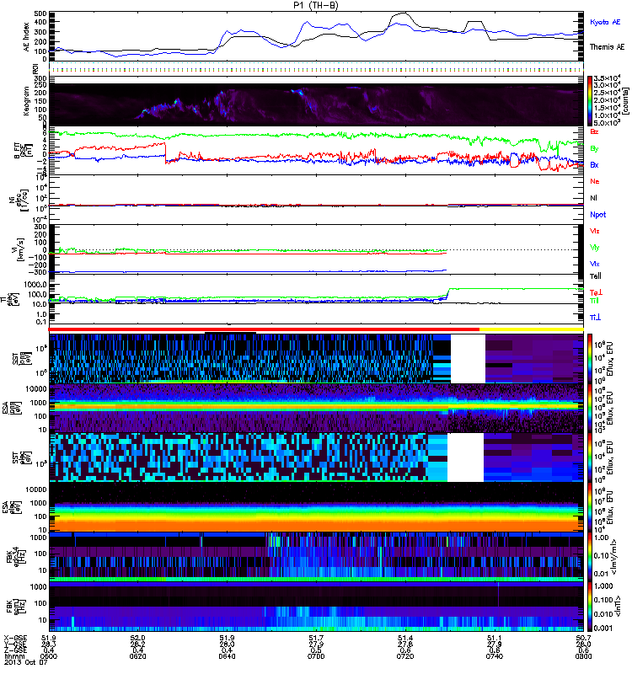Select the Themis AE legend label
Viewport: 632px width, 674px height.
click(x=607, y=47)
